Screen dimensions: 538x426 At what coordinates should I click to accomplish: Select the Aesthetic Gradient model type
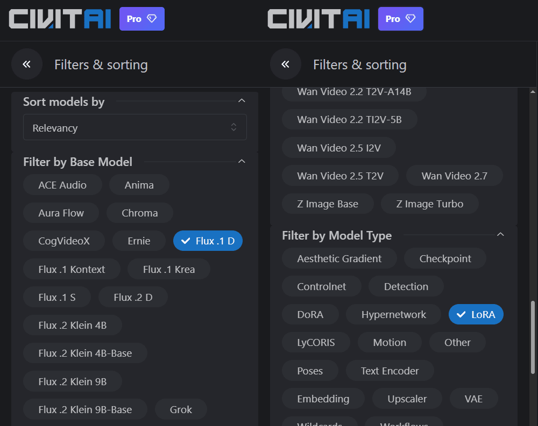point(339,258)
